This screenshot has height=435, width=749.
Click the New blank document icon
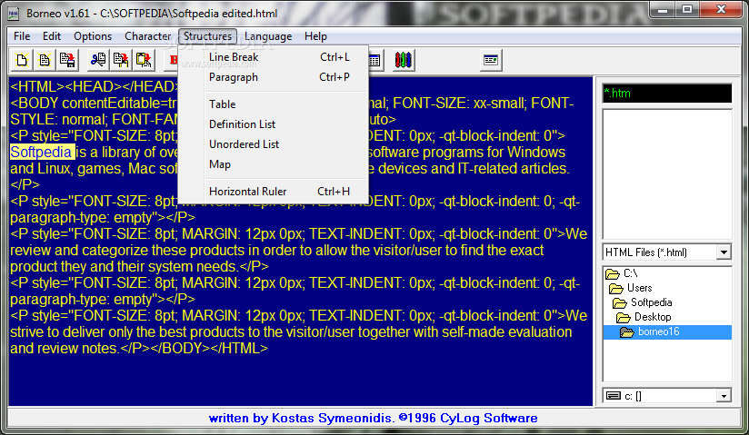(22, 60)
